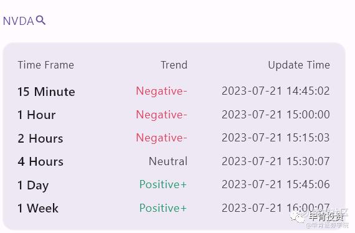Select the NVDA ticker symbol text
The width and height of the screenshot is (355, 233).
(18, 21)
